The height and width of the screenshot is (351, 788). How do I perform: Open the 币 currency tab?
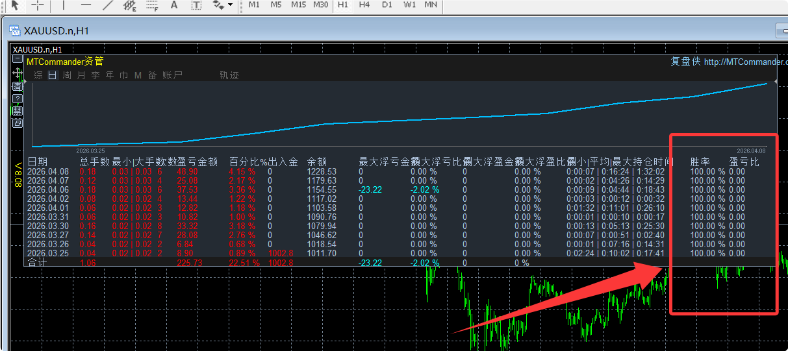point(124,75)
